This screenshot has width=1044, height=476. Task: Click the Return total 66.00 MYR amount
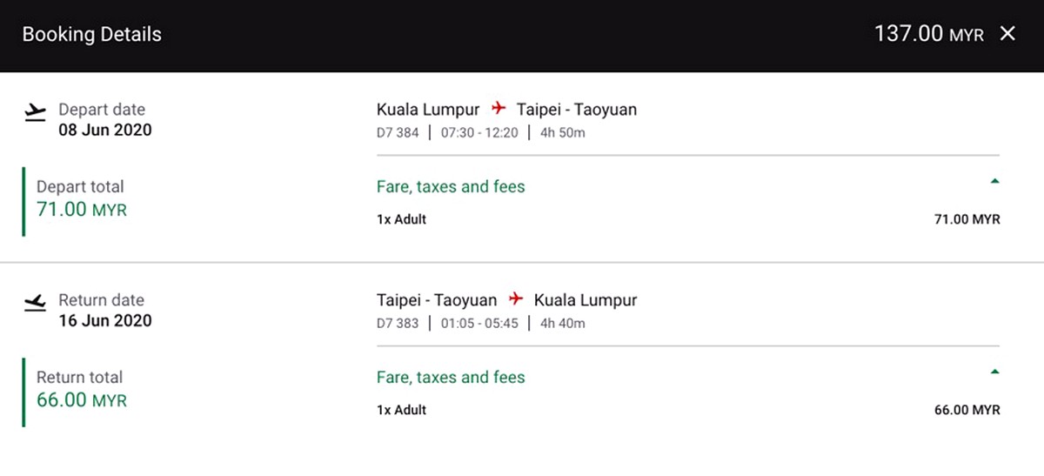(x=82, y=400)
